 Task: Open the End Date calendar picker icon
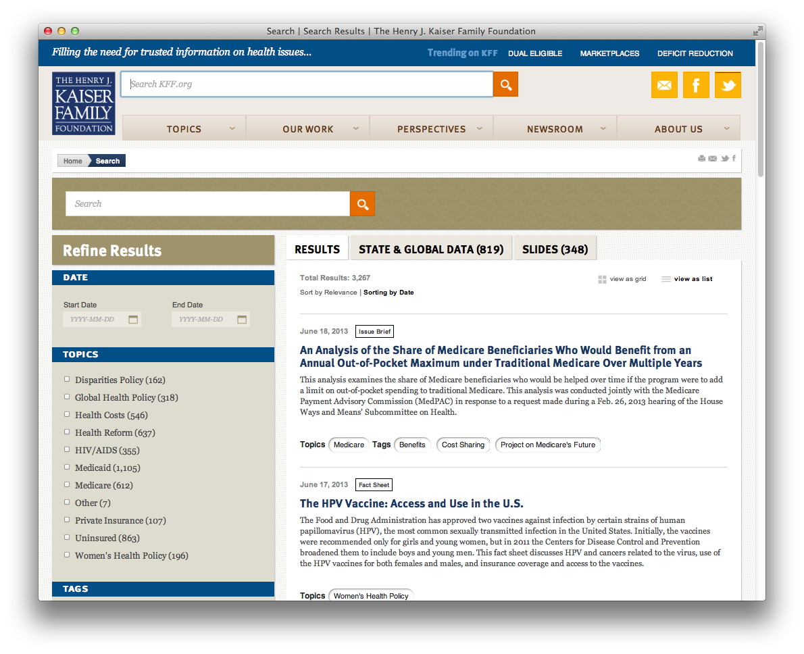coord(242,320)
